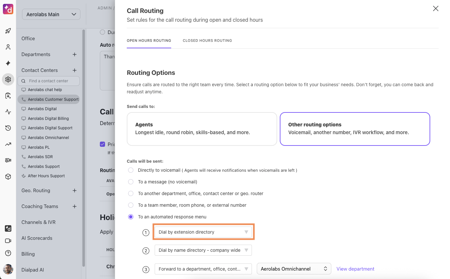Image resolution: width=450 pixels, height=279 pixels.
Task: Open the Dialpad AI sparkle icon
Action: point(8,63)
